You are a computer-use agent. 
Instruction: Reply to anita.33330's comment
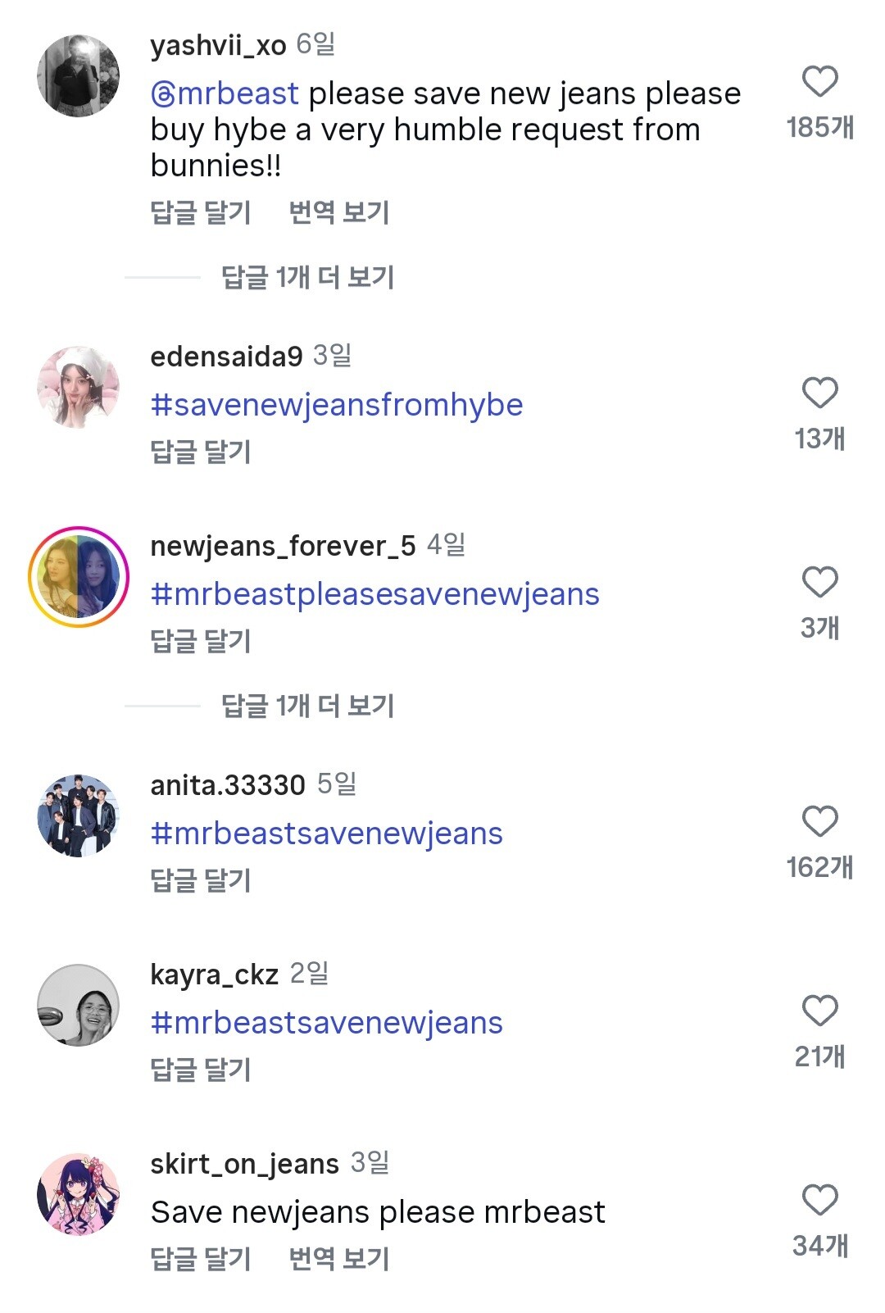[201, 880]
